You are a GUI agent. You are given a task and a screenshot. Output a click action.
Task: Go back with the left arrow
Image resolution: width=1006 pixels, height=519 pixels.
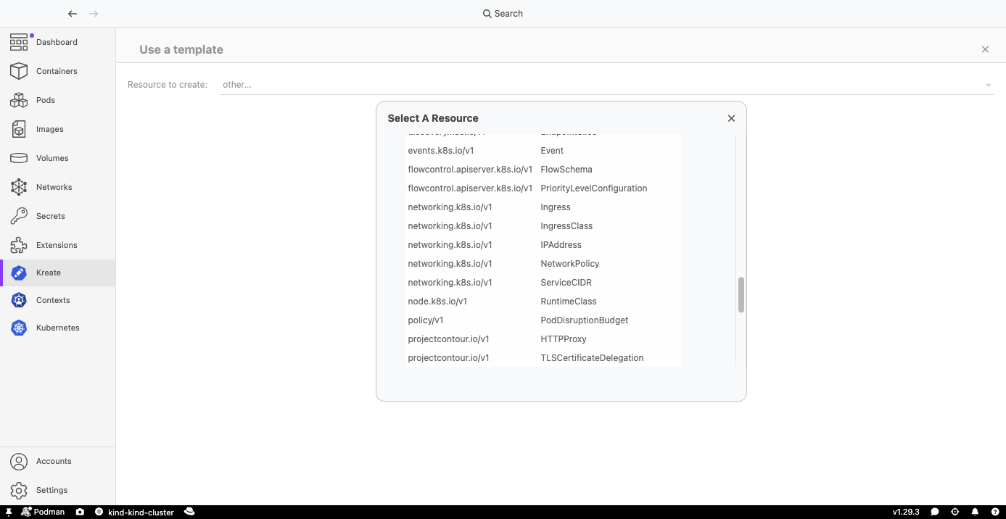tap(73, 14)
